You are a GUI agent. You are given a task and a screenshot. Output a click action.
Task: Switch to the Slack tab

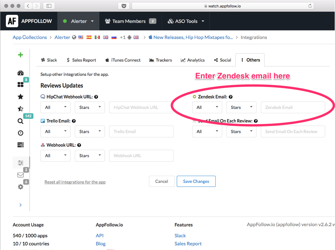click(x=49, y=60)
